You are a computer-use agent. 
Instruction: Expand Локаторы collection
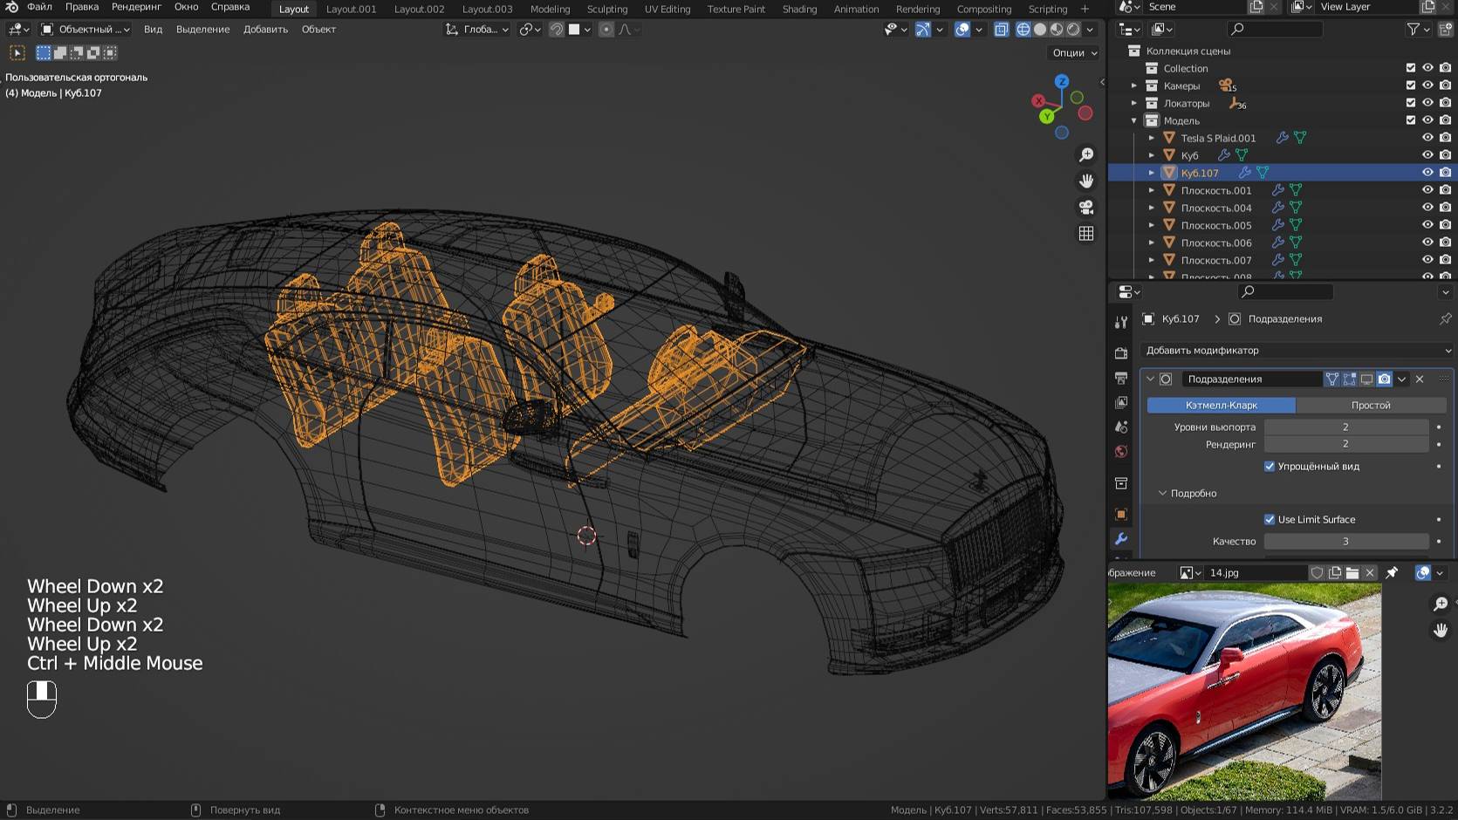coord(1134,103)
